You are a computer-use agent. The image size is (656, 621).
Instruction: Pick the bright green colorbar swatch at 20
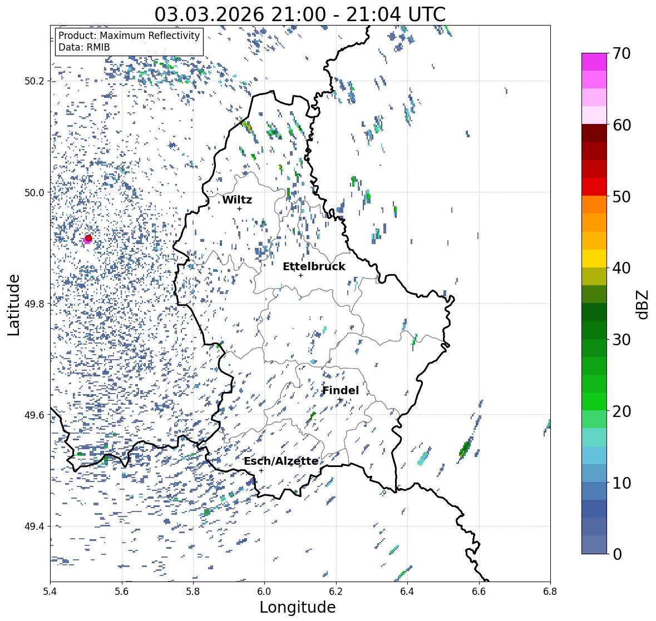pos(594,401)
